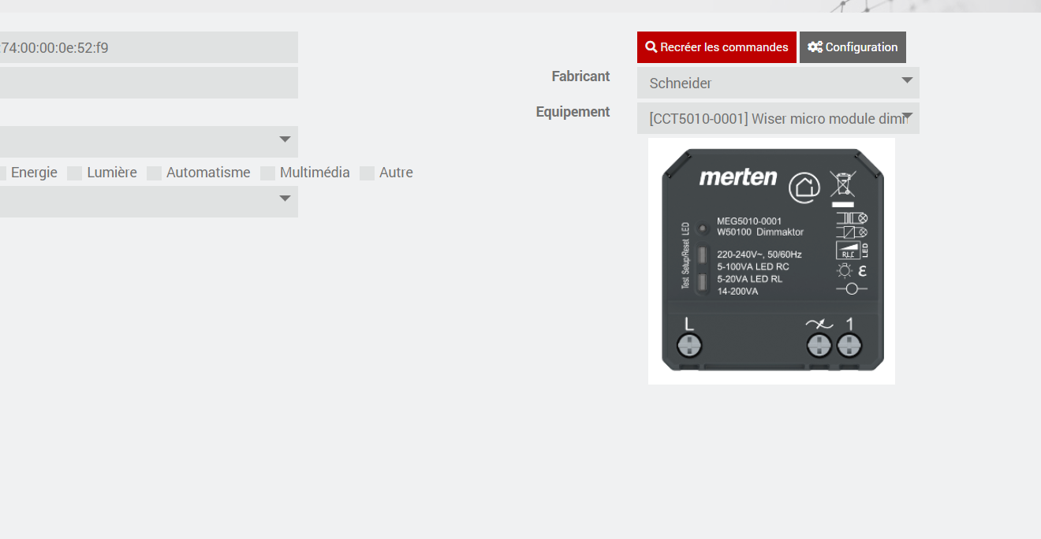Click the empty field below the address
This screenshot has height=539, width=1041.
[x=149, y=83]
